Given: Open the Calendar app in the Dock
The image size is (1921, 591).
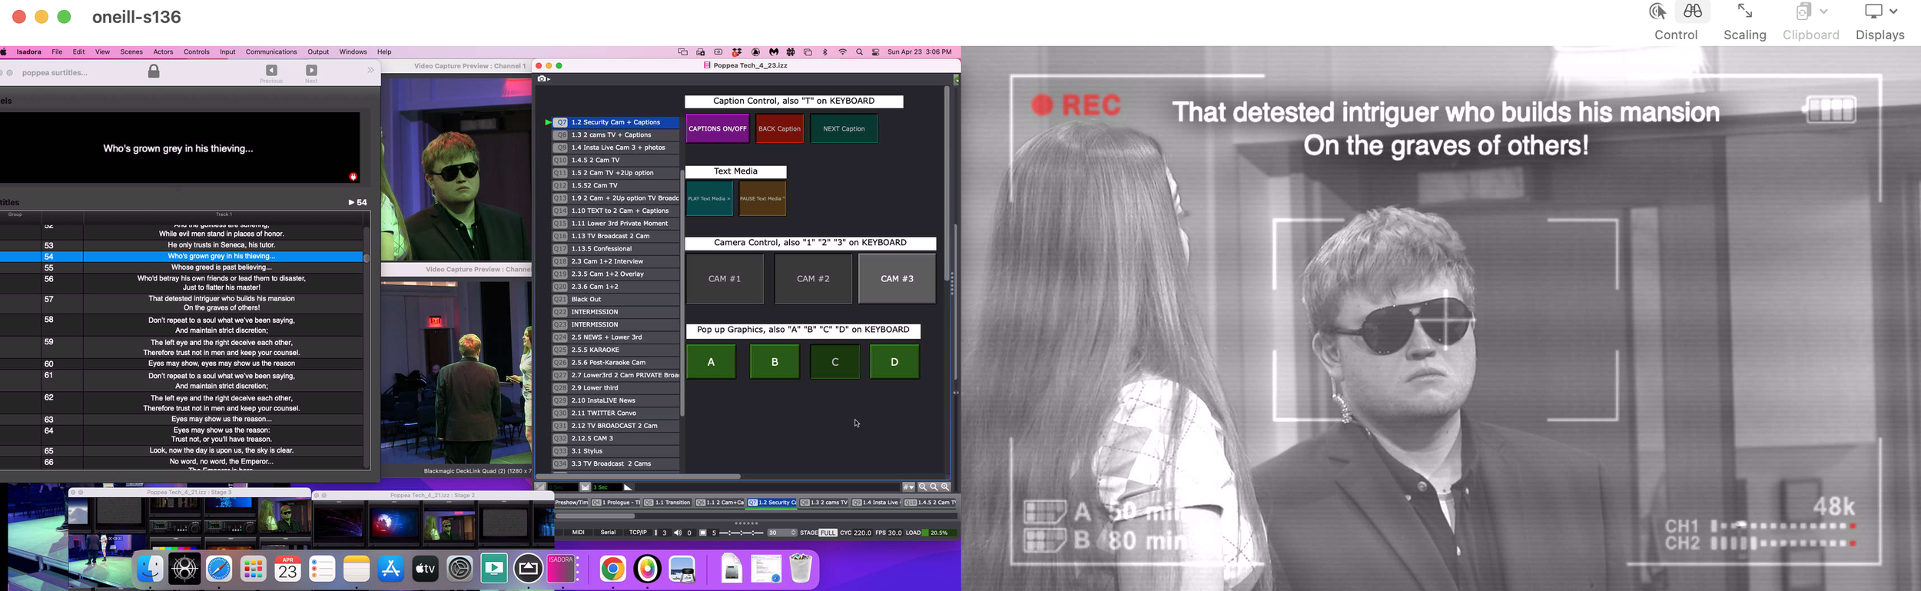Looking at the screenshot, I should tap(287, 569).
